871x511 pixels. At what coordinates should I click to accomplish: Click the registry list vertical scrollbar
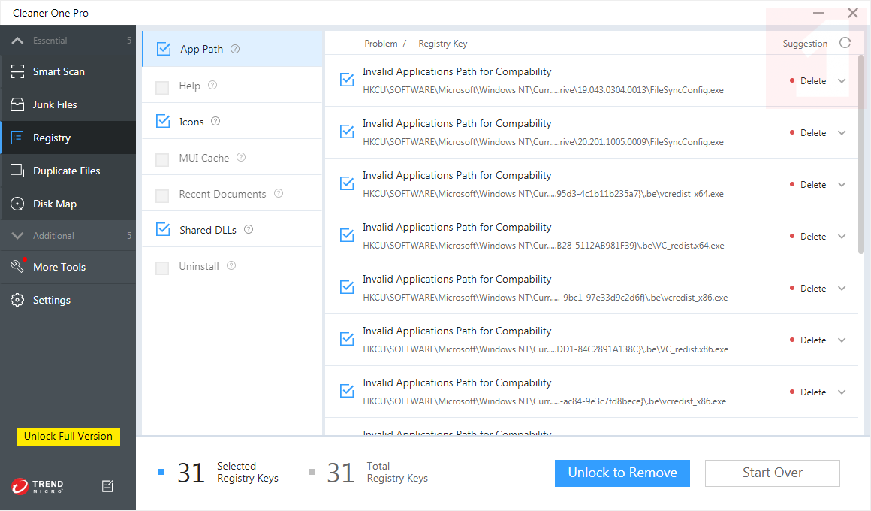[x=861, y=154]
